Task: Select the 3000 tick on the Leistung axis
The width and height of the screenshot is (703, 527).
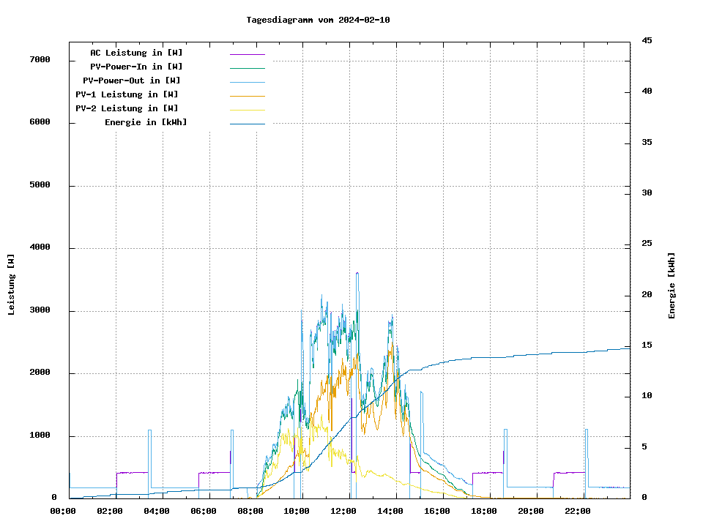Action: (40, 310)
